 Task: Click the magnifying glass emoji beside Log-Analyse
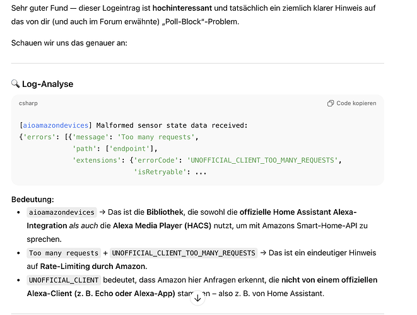pos(15,84)
